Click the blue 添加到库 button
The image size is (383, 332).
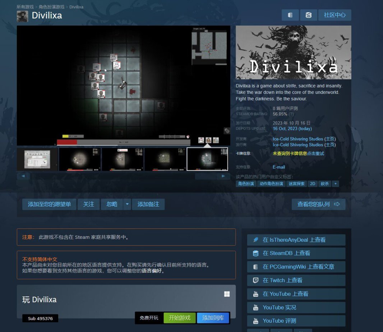(213, 318)
